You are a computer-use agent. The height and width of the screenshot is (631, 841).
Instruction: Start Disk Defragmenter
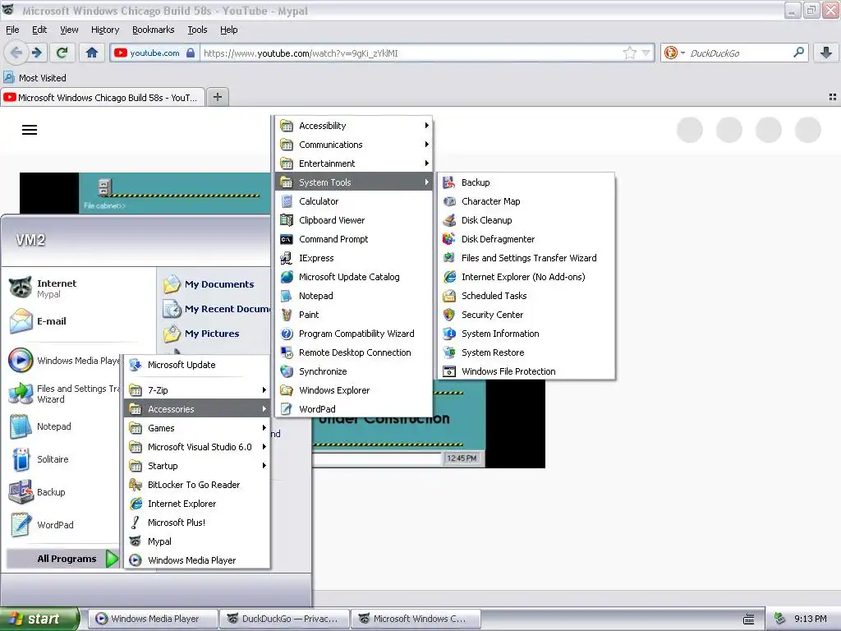click(x=526, y=239)
